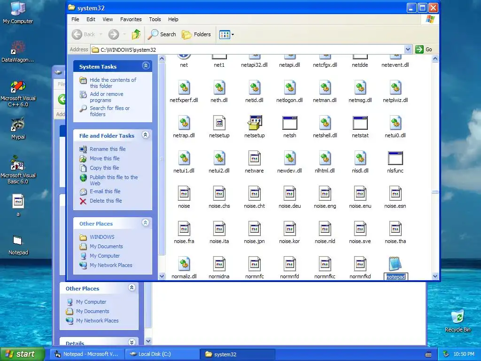Open the Back button history dropdown arrow

(101, 34)
